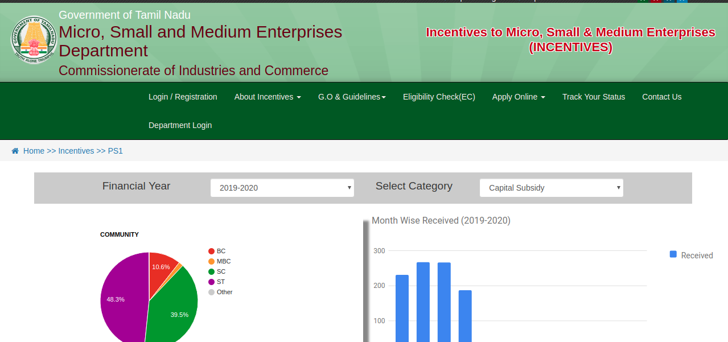Click the purple ST legend marker
This screenshot has width=728, height=342.
point(212,282)
